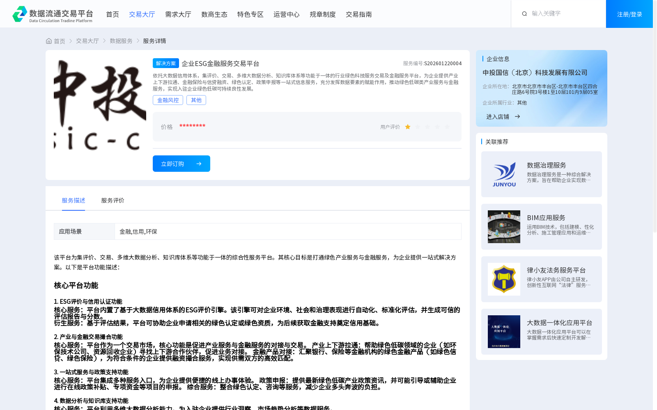Click the service number S202601220004
The height and width of the screenshot is (410, 657).
[443, 64]
